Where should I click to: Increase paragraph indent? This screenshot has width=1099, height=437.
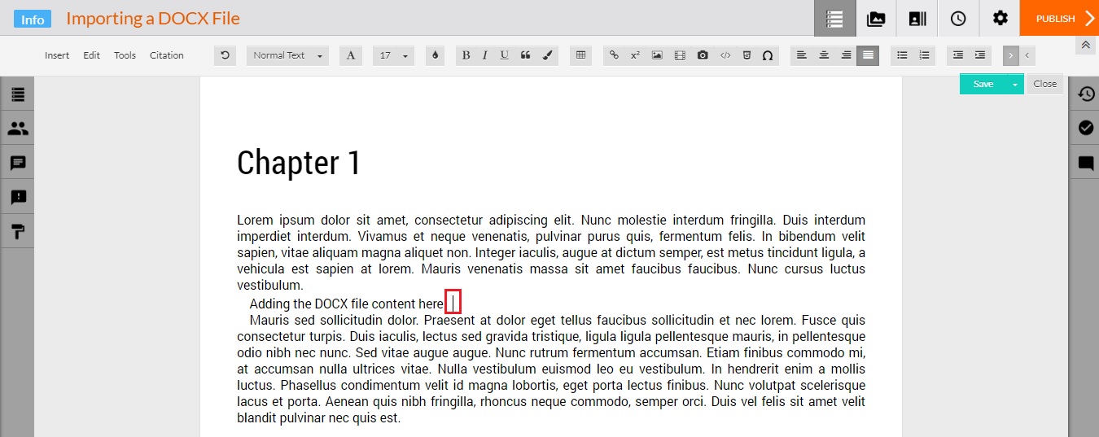pos(980,55)
